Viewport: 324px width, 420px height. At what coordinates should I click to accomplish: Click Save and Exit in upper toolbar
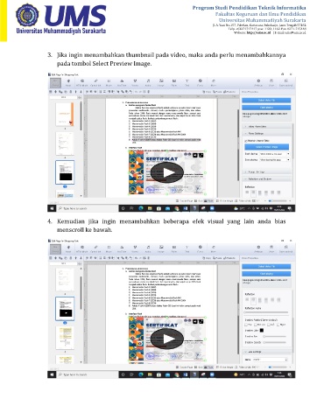[x=285, y=82]
